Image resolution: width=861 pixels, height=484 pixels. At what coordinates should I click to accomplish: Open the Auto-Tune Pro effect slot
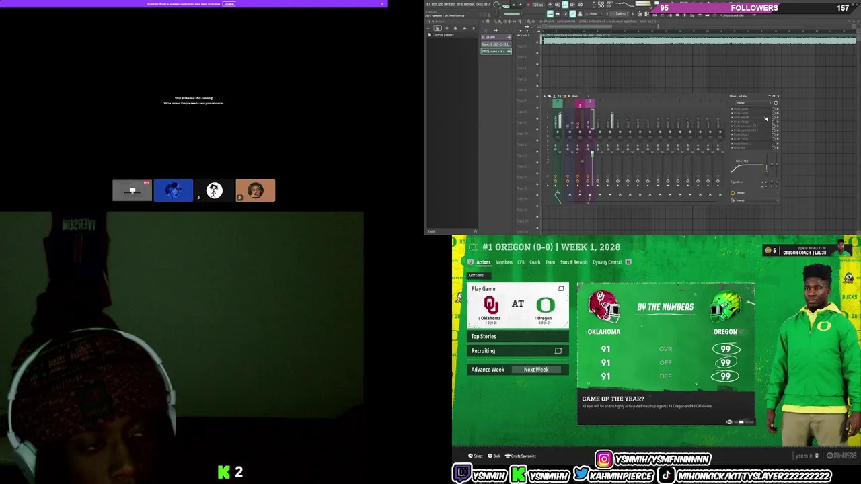click(x=741, y=117)
